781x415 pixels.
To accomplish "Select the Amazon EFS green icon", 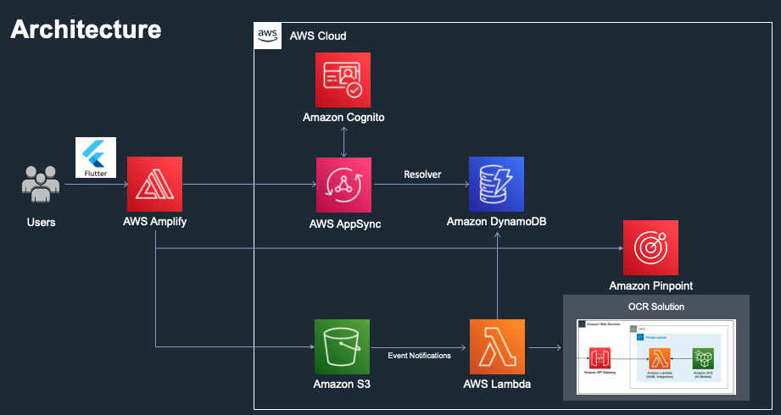I will [703, 358].
